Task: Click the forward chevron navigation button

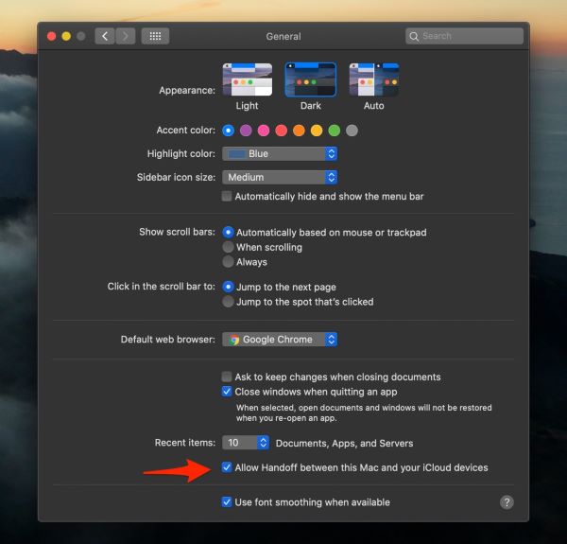Action: coord(126,36)
